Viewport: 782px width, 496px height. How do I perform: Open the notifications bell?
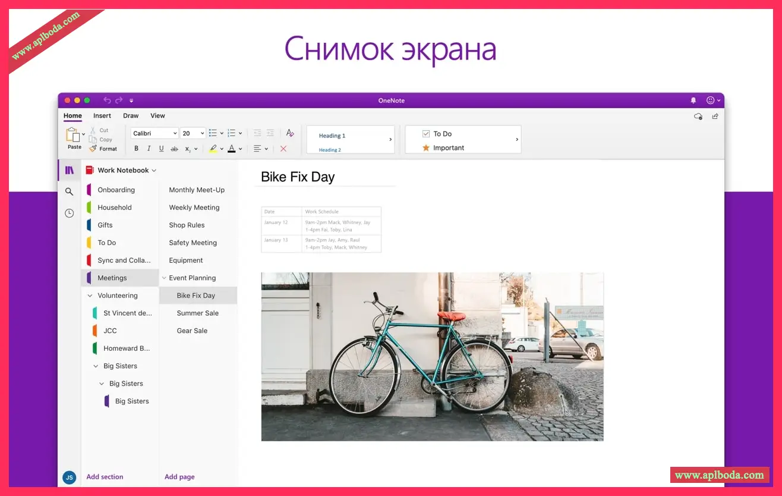(x=693, y=101)
